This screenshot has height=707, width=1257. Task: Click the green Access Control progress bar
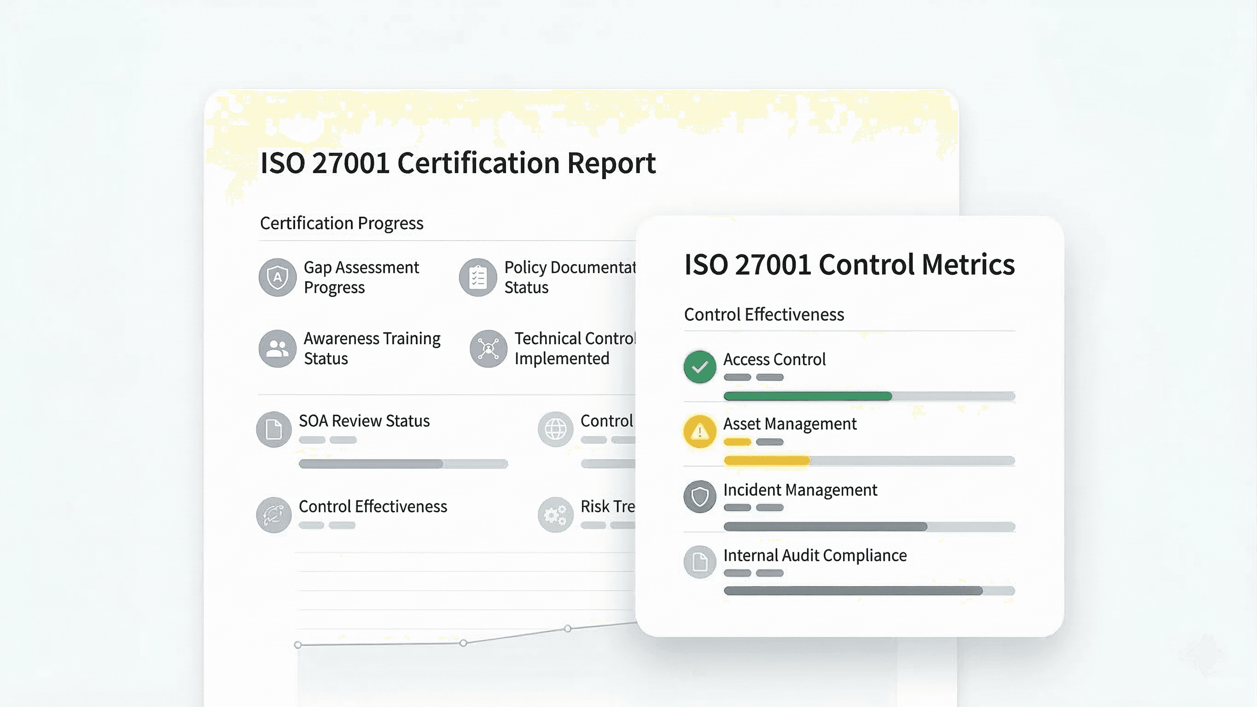tap(808, 396)
